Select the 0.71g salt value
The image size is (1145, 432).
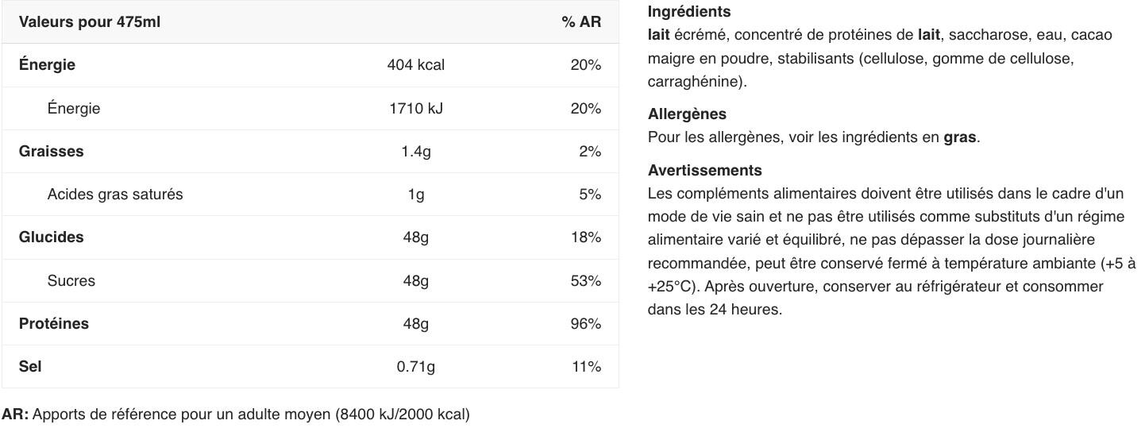415,366
